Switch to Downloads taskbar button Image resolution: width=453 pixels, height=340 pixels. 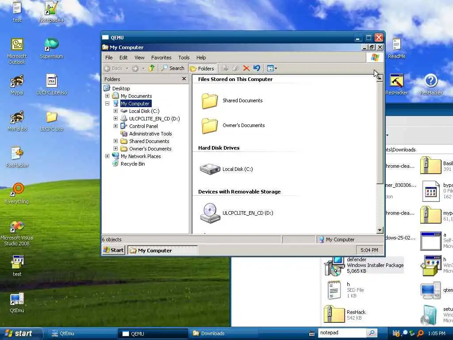(x=223, y=333)
